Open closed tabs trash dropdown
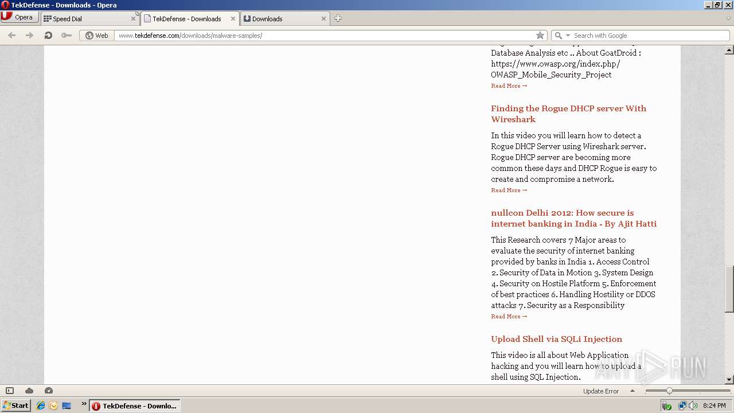The height and width of the screenshot is (413, 734). click(x=728, y=18)
